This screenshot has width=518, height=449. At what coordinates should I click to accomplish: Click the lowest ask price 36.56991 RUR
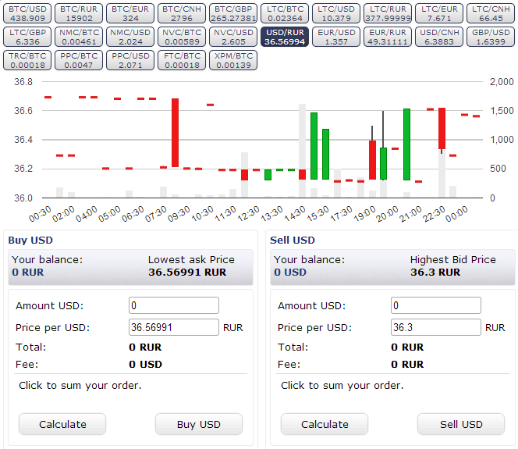point(187,272)
